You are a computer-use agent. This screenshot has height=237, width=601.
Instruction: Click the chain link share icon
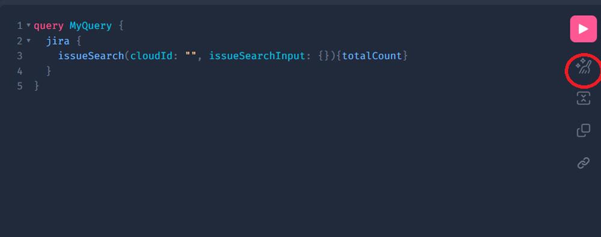click(x=584, y=163)
